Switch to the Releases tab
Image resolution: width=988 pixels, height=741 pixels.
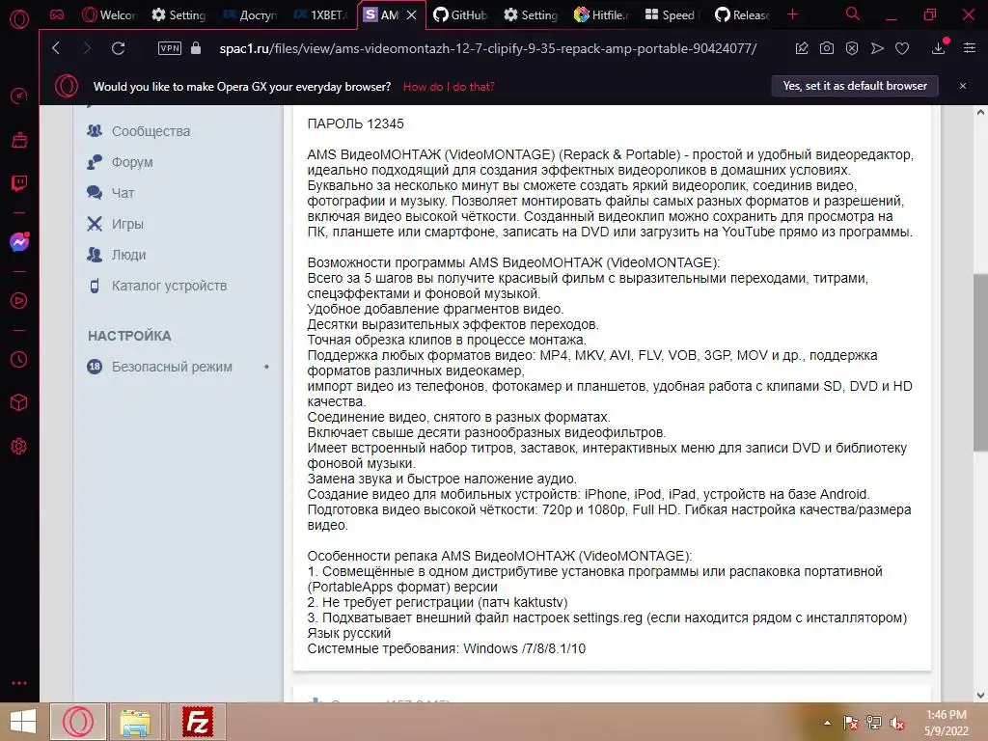[x=742, y=15]
